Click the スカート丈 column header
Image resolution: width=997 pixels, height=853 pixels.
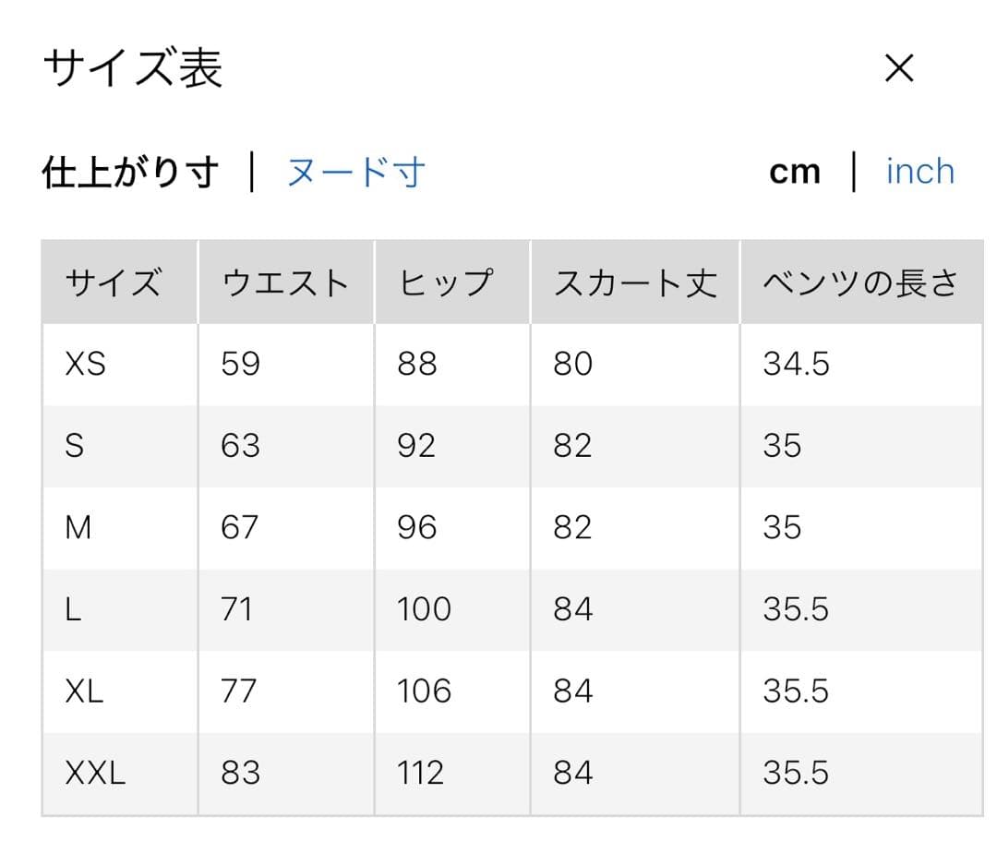[635, 282]
